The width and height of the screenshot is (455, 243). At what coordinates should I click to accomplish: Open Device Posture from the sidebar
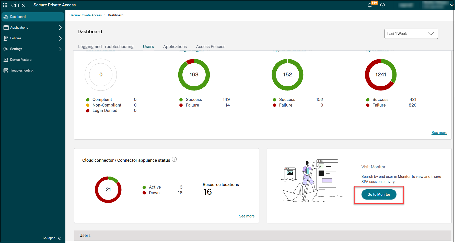pyautogui.click(x=6, y=60)
